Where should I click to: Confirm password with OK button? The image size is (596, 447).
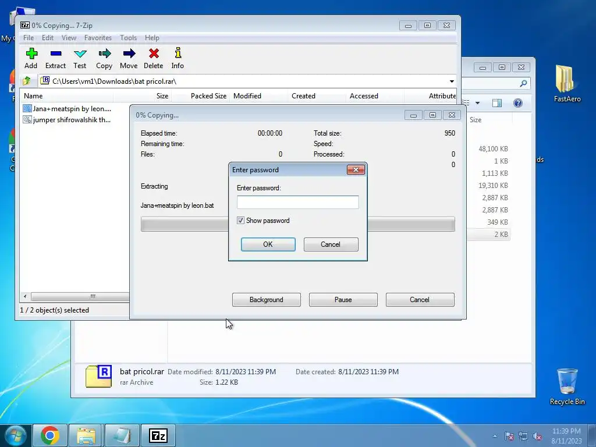point(268,244)
